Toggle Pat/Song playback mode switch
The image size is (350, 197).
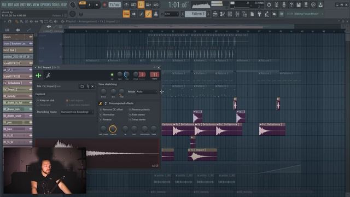pyautogui.click(x=83, y=4)
